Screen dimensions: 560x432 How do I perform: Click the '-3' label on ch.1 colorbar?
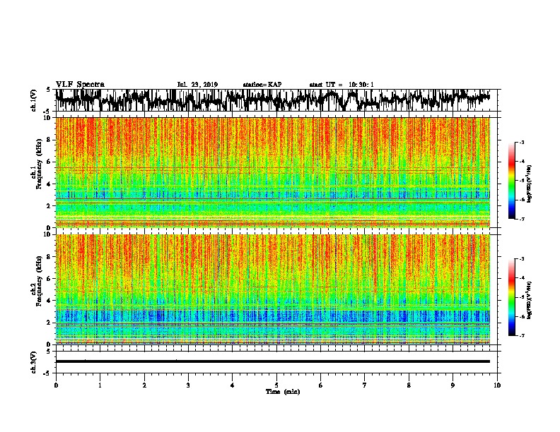tap(521, 142)
